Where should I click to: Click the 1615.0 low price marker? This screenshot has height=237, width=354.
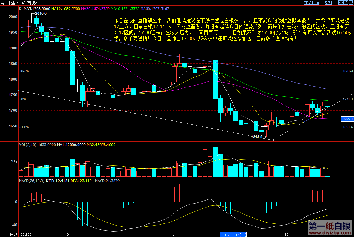click(x=257, y=137)
